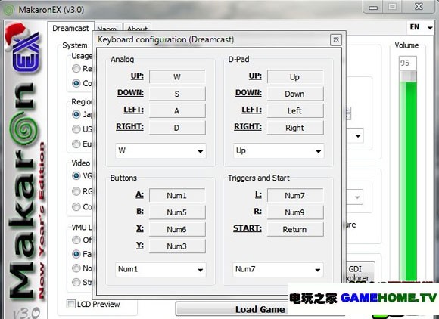Screen dimensions: 439x319
Task: Select the VMU LCD Off radio button
Action: click(x=76, y=240)
